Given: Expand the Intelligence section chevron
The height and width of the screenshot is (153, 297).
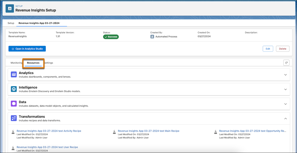Looking at the screenshot, I should click(x=286, y=89).
